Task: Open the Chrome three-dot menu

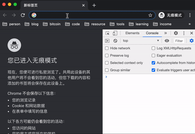Action: tap(190, 15)
